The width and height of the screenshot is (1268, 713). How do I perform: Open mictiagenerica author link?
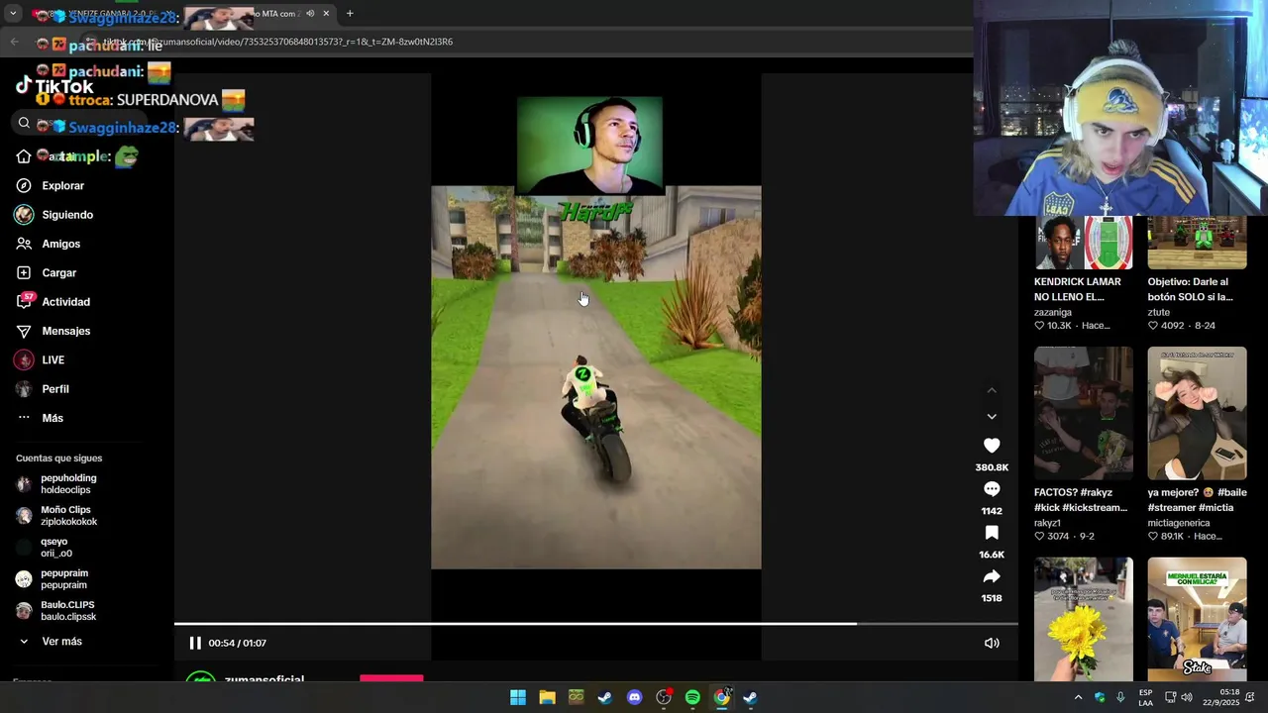(x=1179, y=523)
